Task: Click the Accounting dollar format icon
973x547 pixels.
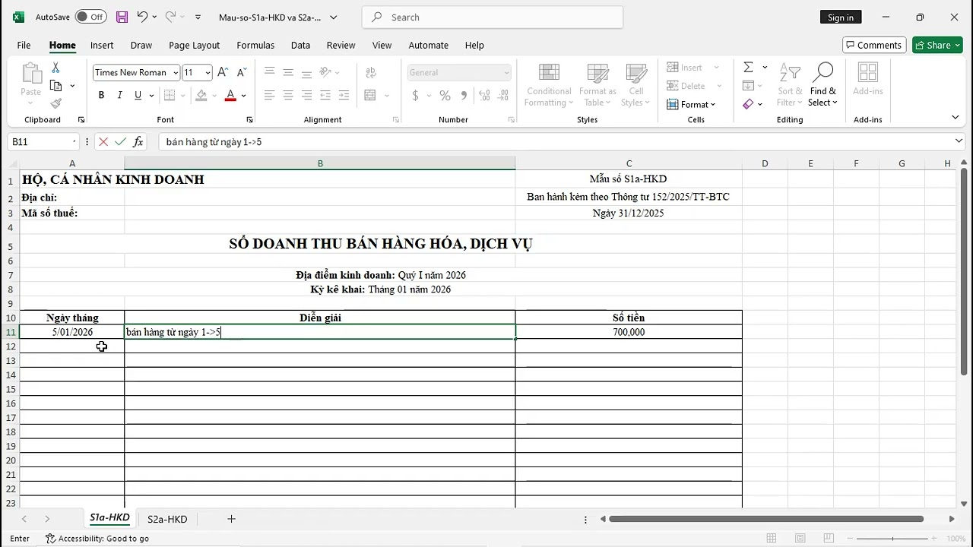Action: click(x=415, y=96)
